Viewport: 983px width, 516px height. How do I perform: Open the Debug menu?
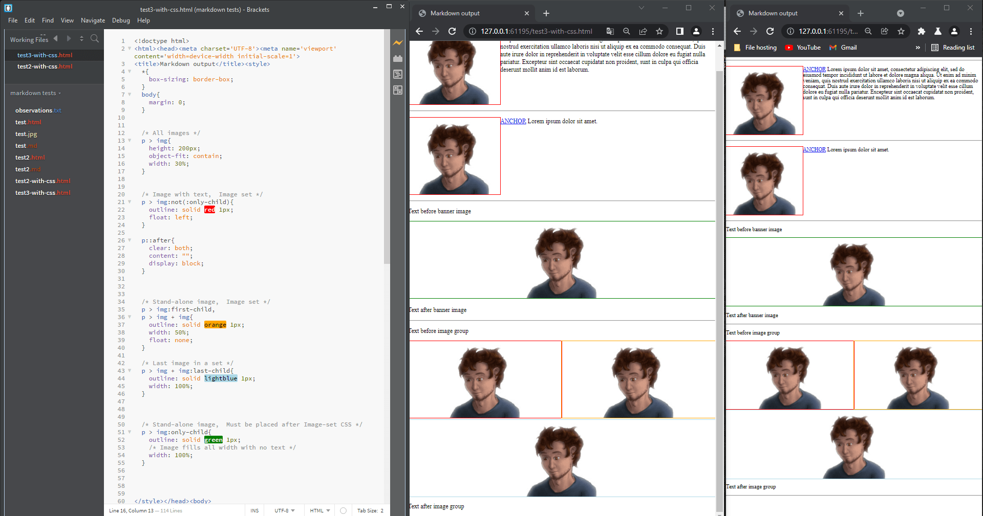[121, 20]
